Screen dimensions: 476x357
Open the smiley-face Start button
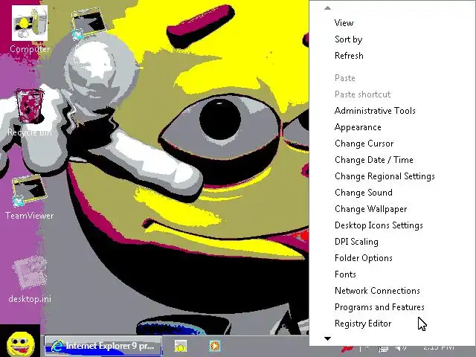[x=20, y=343]
